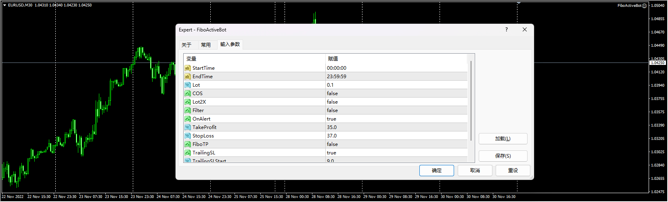The width and height of the screenshot is (668, 202).
Task: Toggle the Lot2X value set to false
Action: 332,102
